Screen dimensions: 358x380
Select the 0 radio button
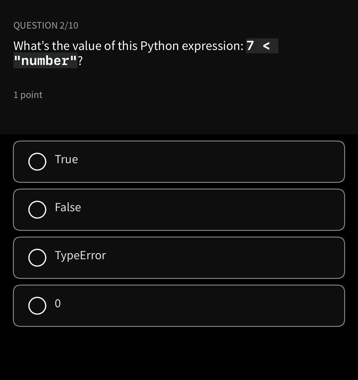click(x=37, y=305)
